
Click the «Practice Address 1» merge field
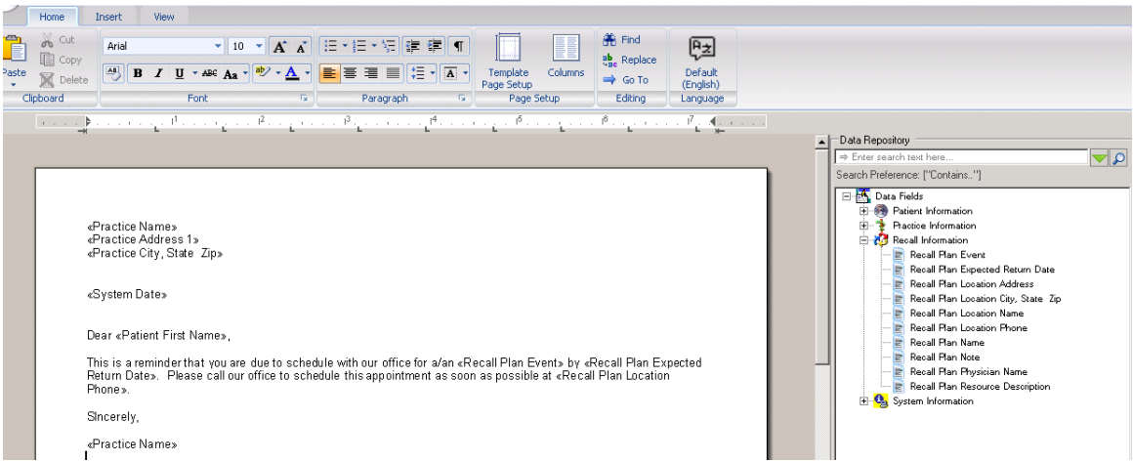[143, 240]
